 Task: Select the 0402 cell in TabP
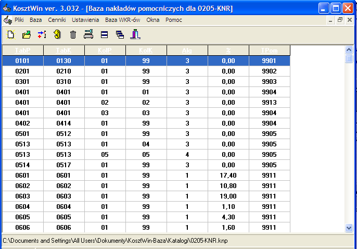[x=23, y=123]
